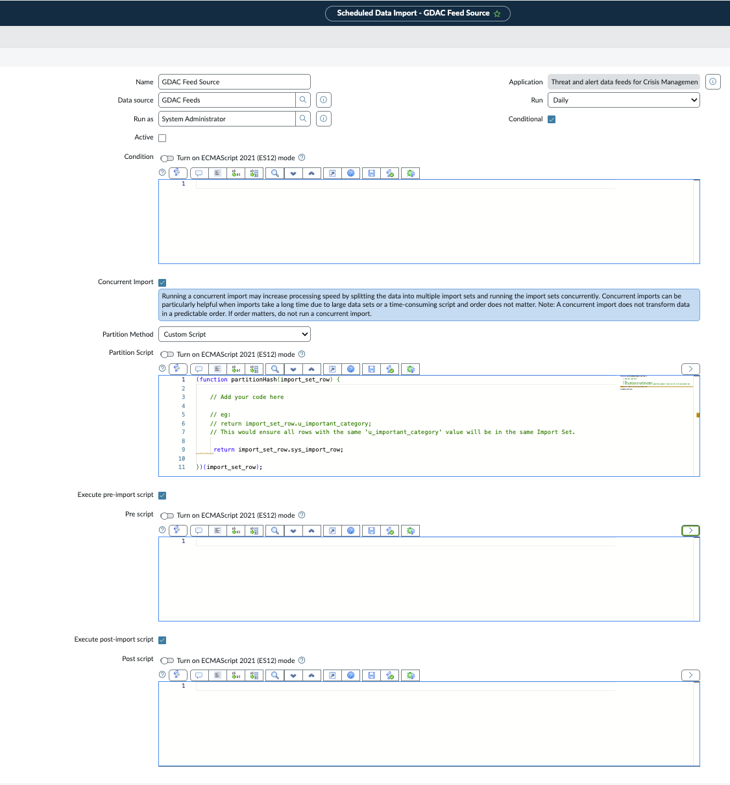
Task: Toggle syntax editor in Post script toolbar
Action: pos(178,675)
